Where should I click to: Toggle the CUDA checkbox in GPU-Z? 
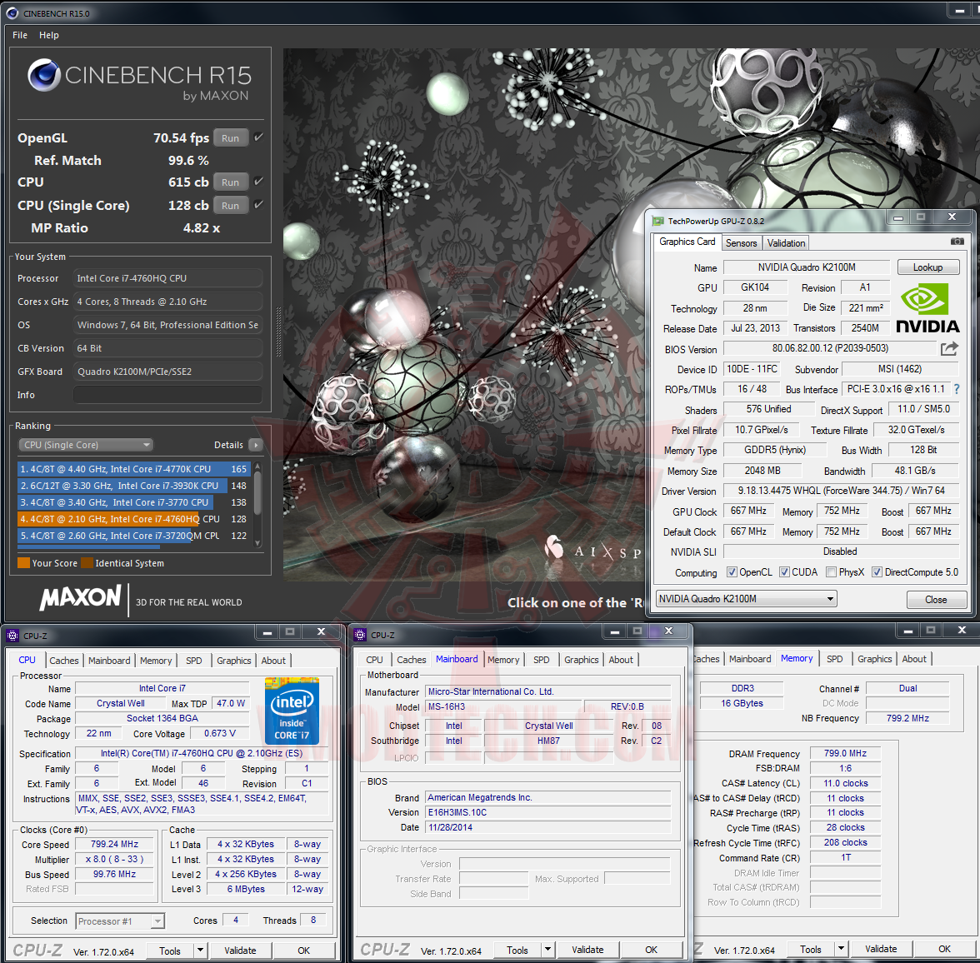[784, 571]
